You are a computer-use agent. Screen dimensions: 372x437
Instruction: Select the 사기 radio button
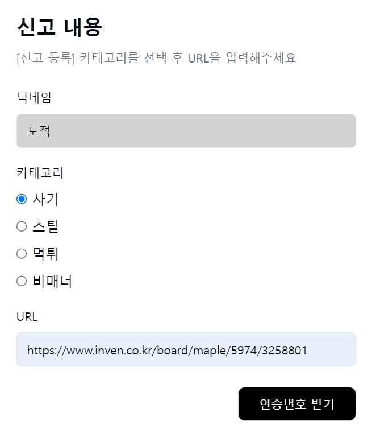click(x=22, y=199)
